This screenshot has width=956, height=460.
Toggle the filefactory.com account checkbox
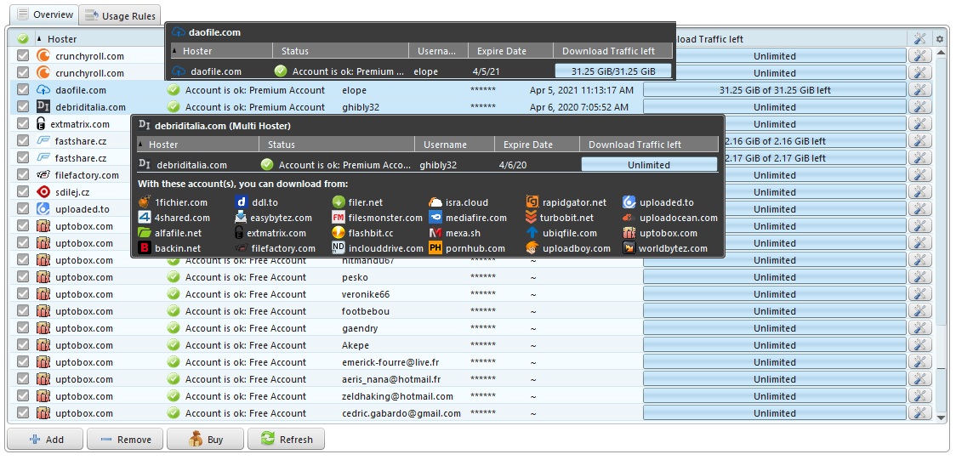tap(23, 175)
